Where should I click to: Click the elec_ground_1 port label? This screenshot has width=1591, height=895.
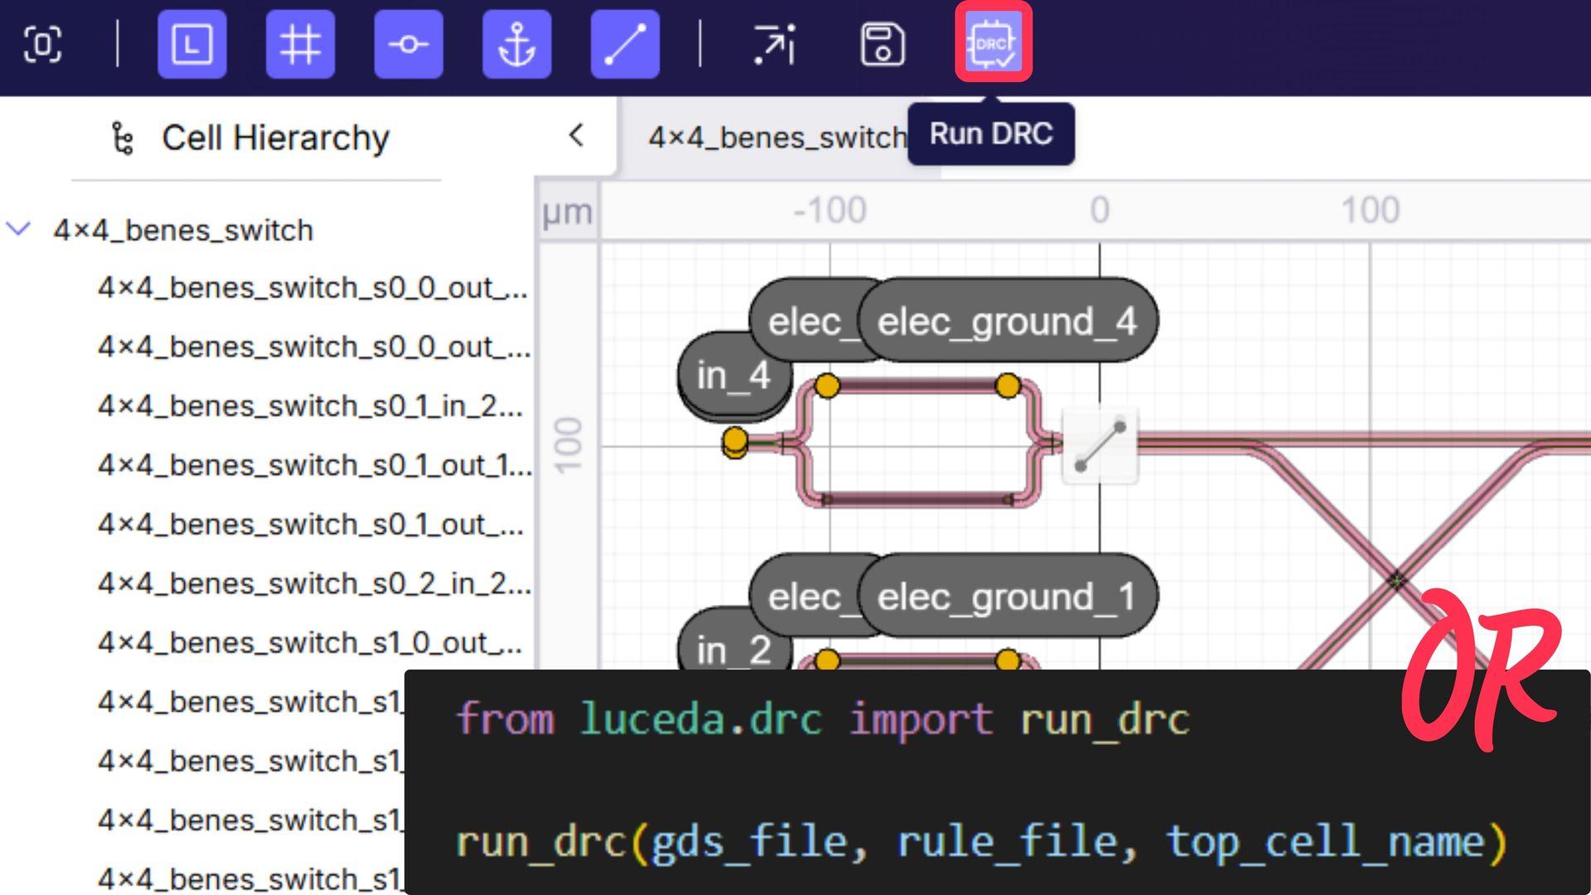[x=1007, y=597]
